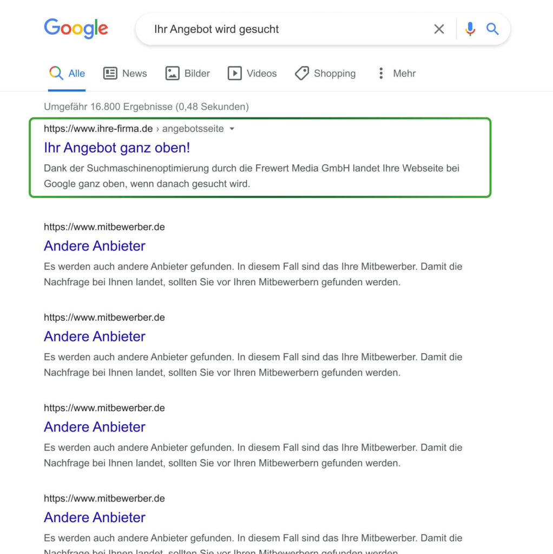Click the microphone icon for voice search
The image size is (553, 554).
tap(470, 29)
